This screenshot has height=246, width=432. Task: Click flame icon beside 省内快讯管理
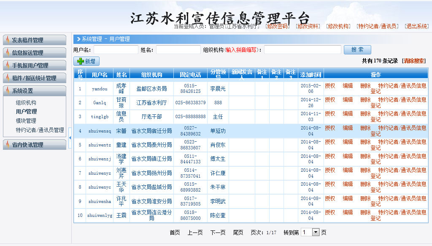(x=8, y=145)
